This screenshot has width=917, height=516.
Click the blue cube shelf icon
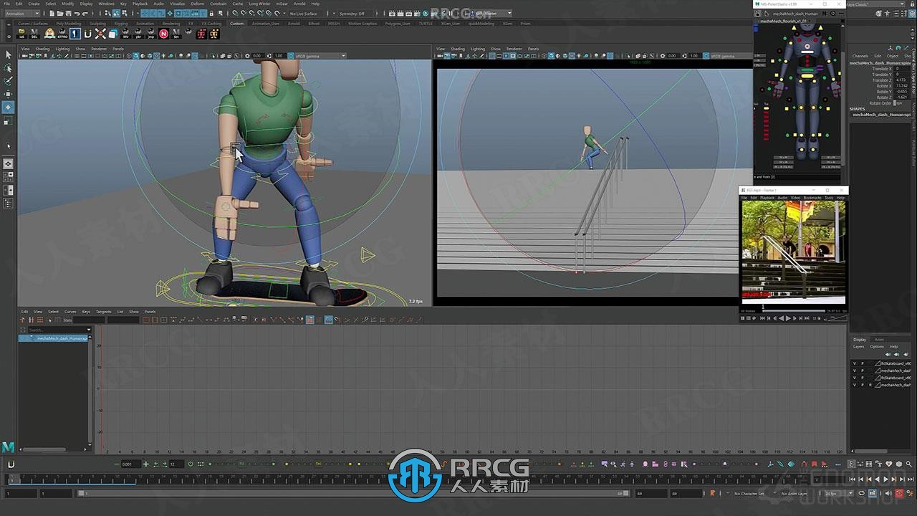(112, 34)
